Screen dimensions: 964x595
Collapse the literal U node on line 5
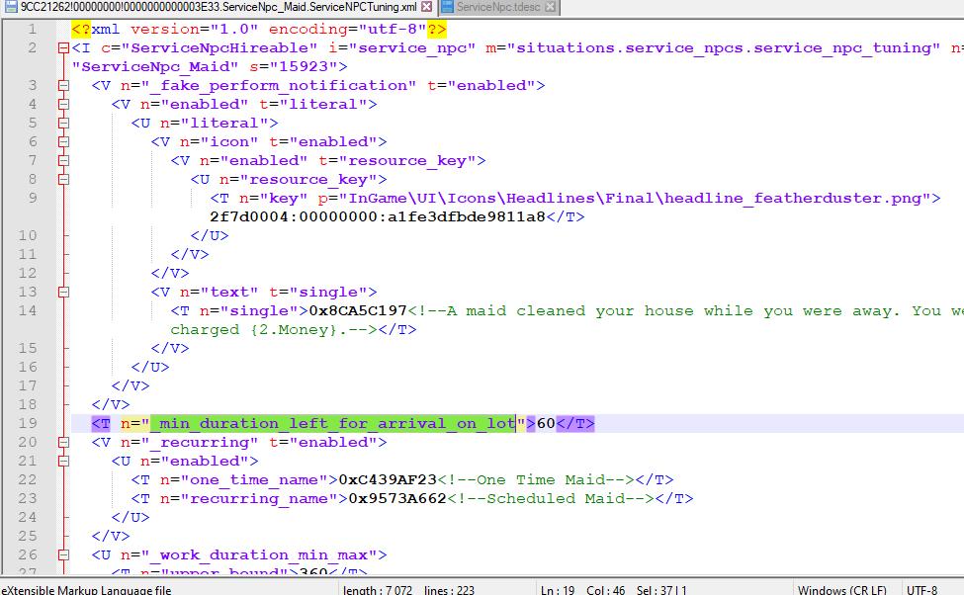tap(64, 124)
